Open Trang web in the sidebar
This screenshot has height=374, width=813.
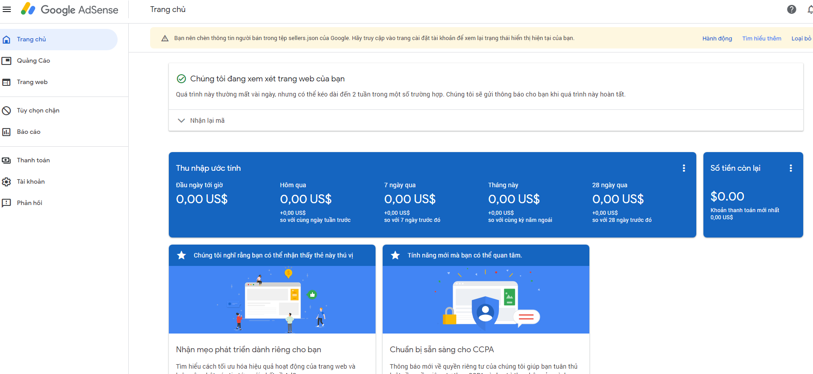coord(59,82)
